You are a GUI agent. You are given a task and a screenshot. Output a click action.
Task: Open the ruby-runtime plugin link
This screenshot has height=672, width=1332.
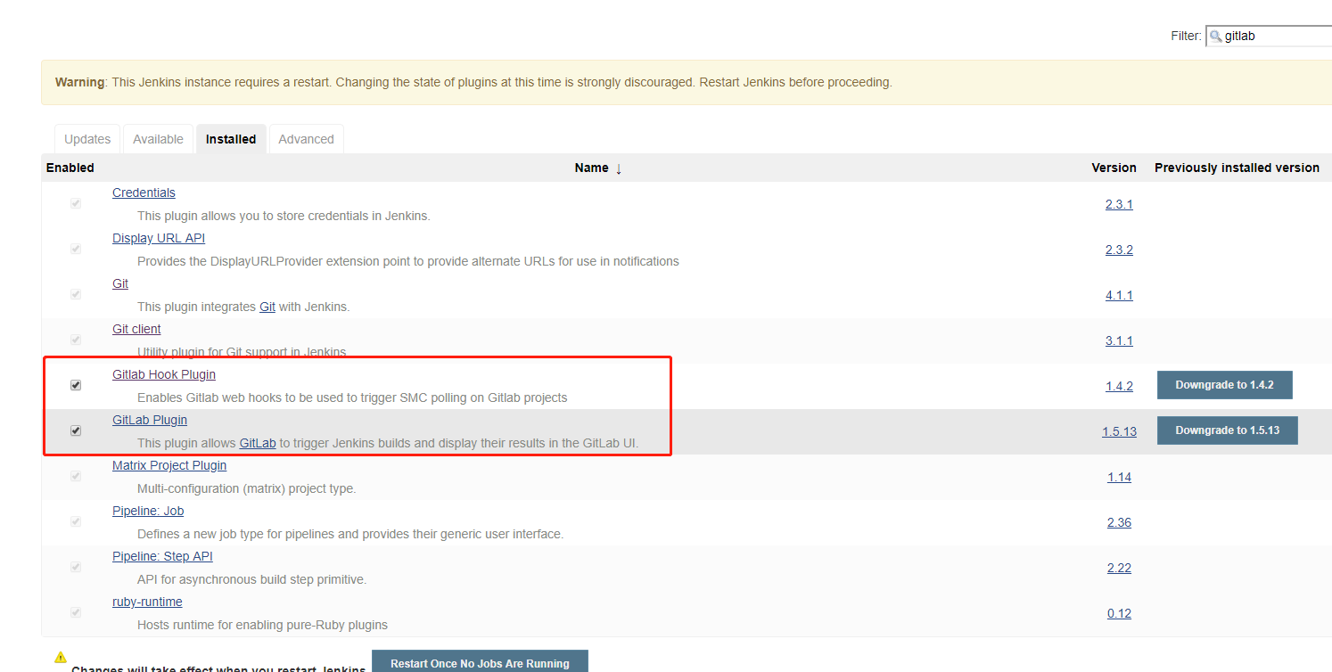click(147, 602)
